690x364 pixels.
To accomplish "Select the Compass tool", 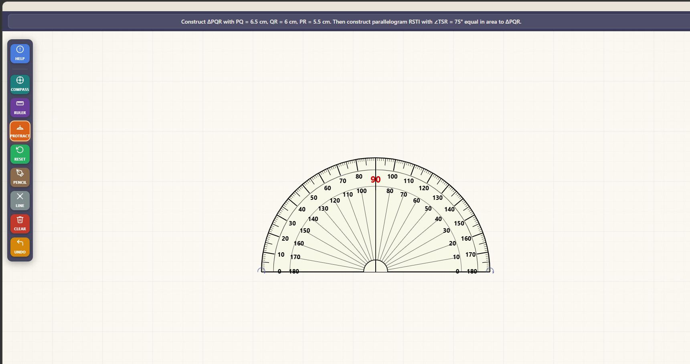I will click(20, 84).
